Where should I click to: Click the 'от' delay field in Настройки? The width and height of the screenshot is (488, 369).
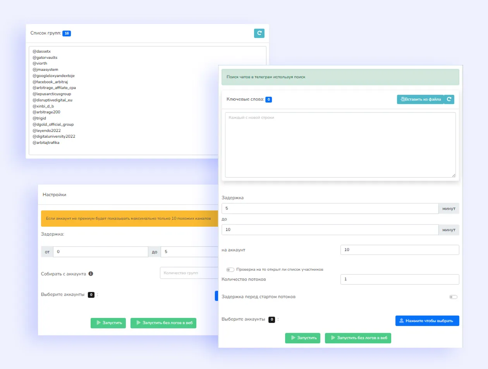100,252
